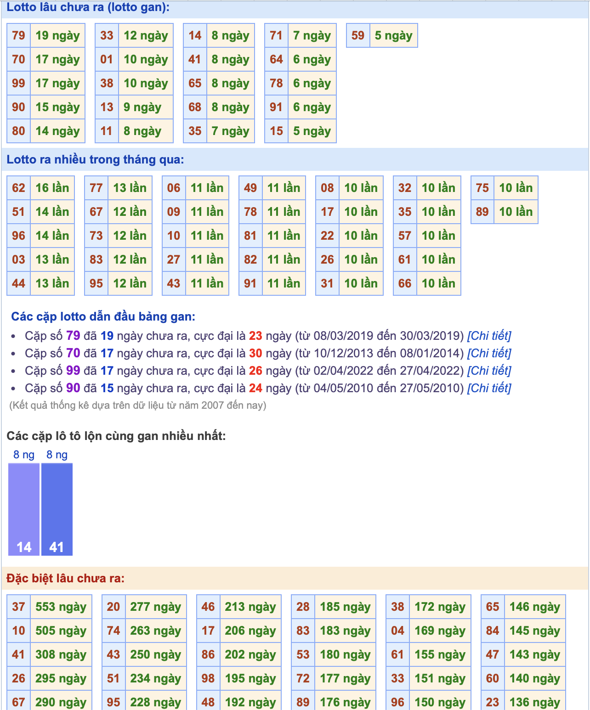The width and height of the screenshot is (590, 710).
Task: Click the 'Đặc biệt lâu chưa ra' heading
Action: coord(66,578)
